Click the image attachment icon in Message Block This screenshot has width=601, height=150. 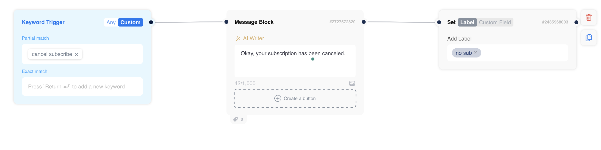352,83
